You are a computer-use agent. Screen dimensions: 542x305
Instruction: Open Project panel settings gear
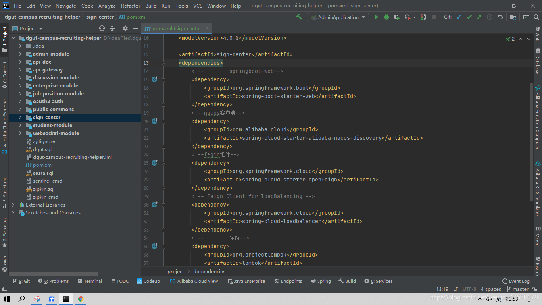(125, 28)
